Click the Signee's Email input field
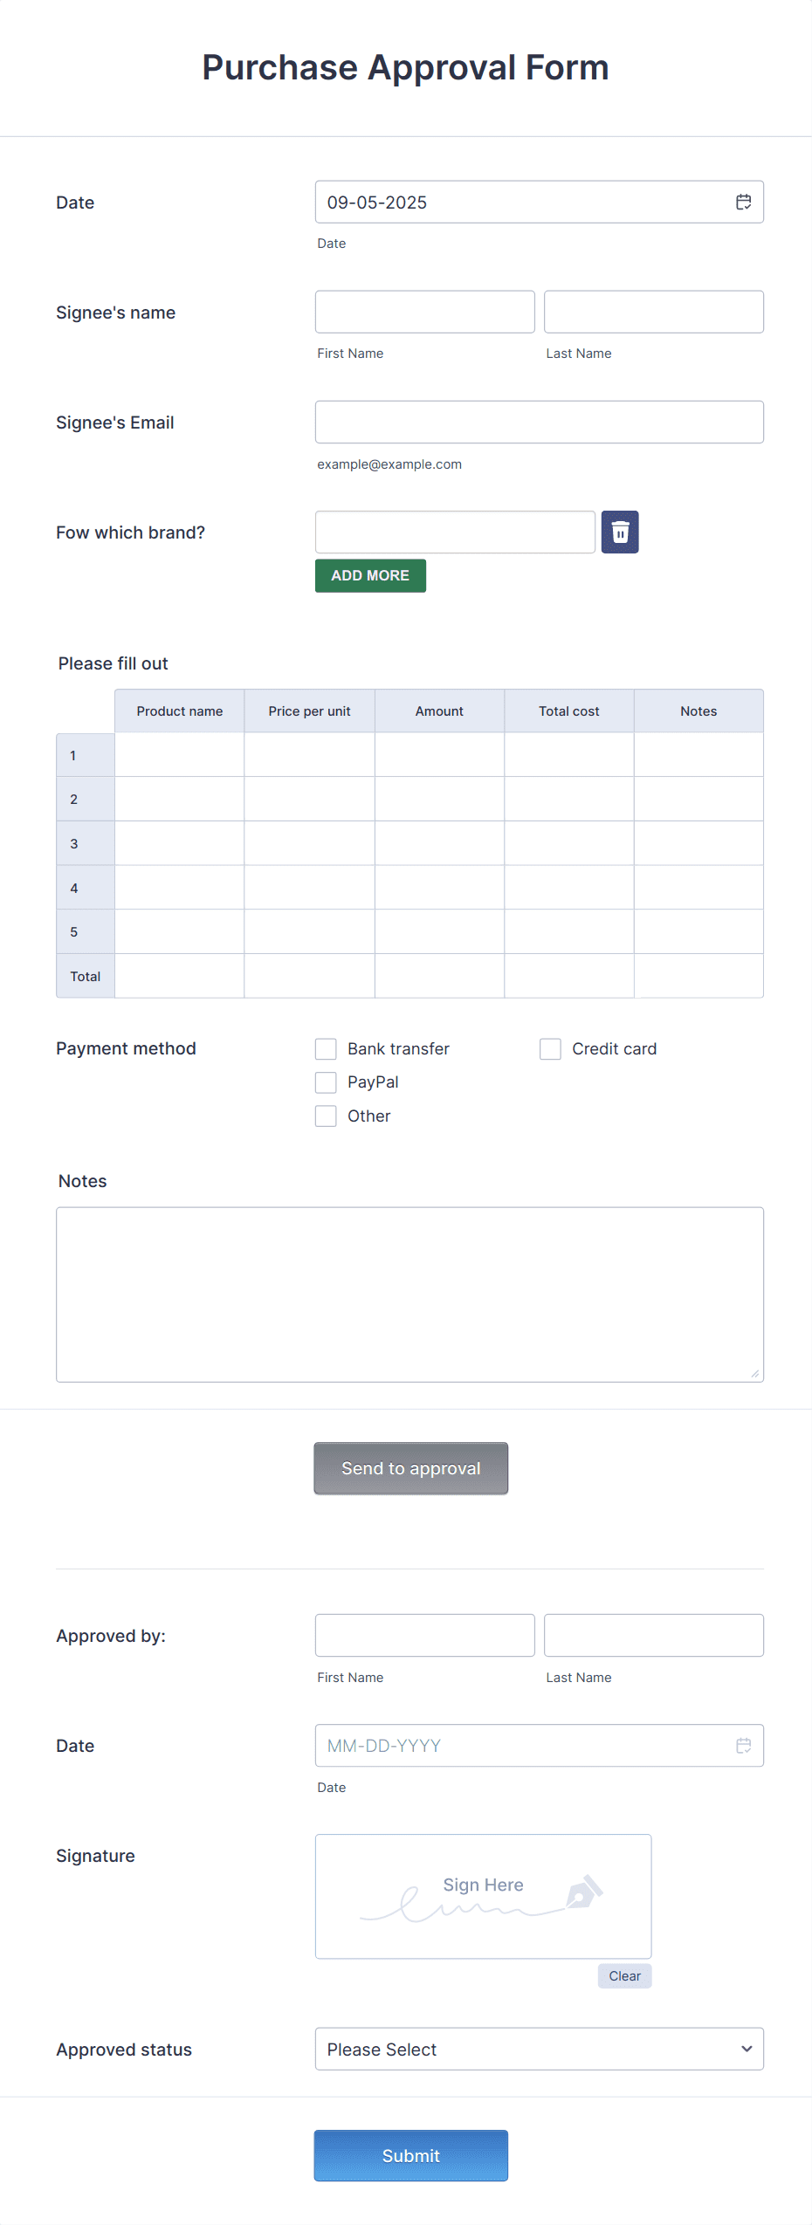This screenshot has width=812, height=2225. (x=539, y=422)
